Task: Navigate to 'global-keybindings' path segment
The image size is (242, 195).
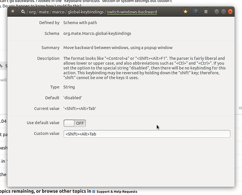Action: coord(86,12)
